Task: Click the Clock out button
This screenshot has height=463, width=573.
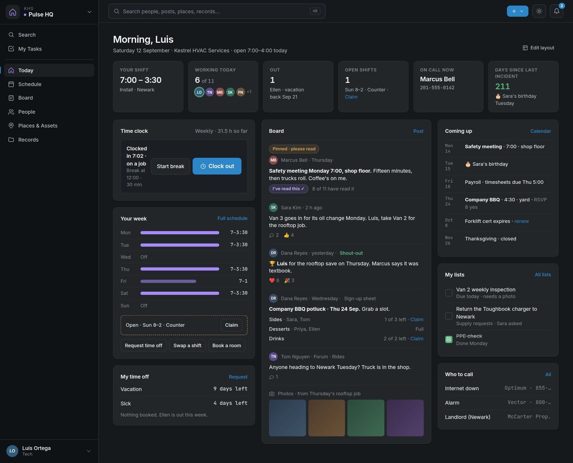Action: (217, 166)
